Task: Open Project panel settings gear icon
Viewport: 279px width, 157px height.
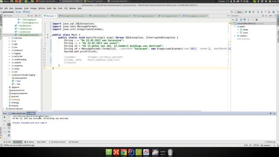Action: (36, 16)
